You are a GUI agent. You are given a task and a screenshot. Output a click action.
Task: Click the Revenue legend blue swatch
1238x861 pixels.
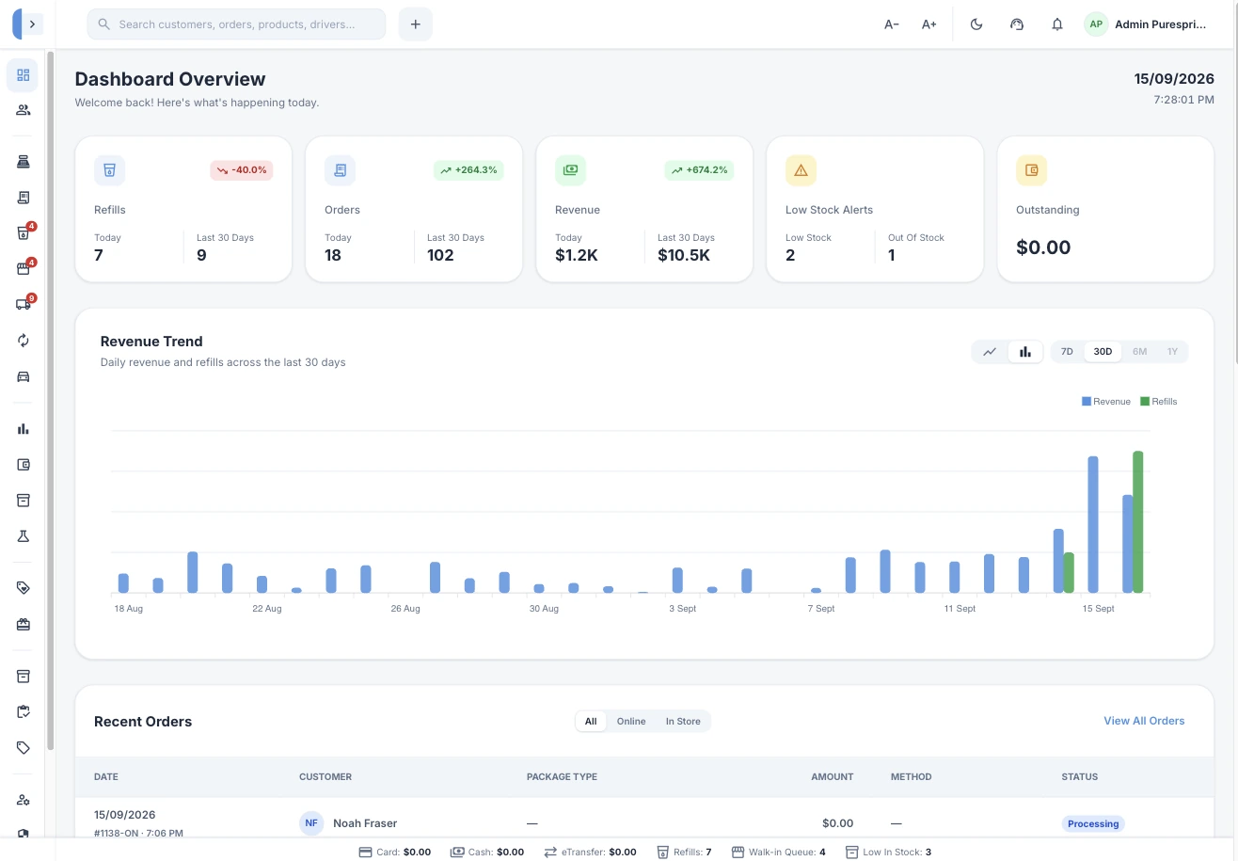click(1087, 402)
